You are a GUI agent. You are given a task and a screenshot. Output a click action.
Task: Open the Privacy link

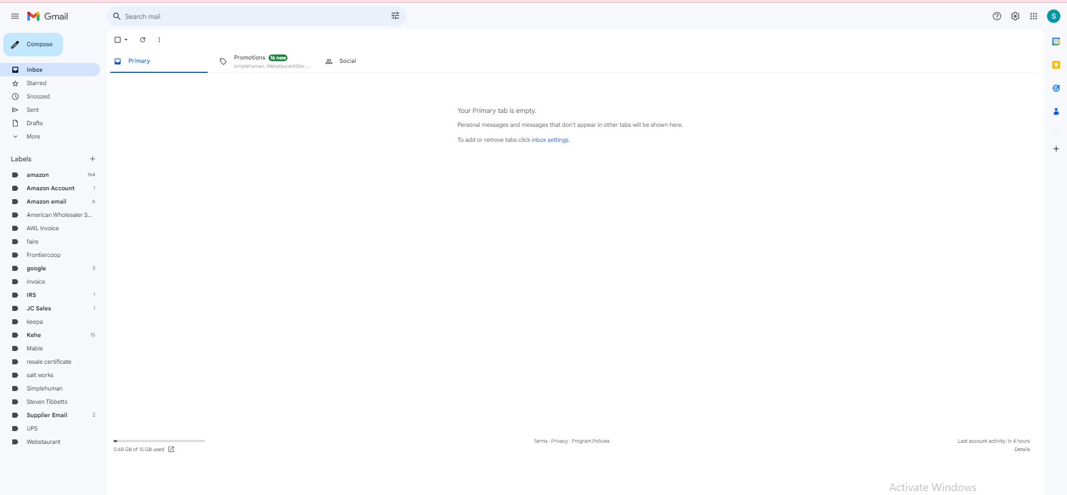559,441
